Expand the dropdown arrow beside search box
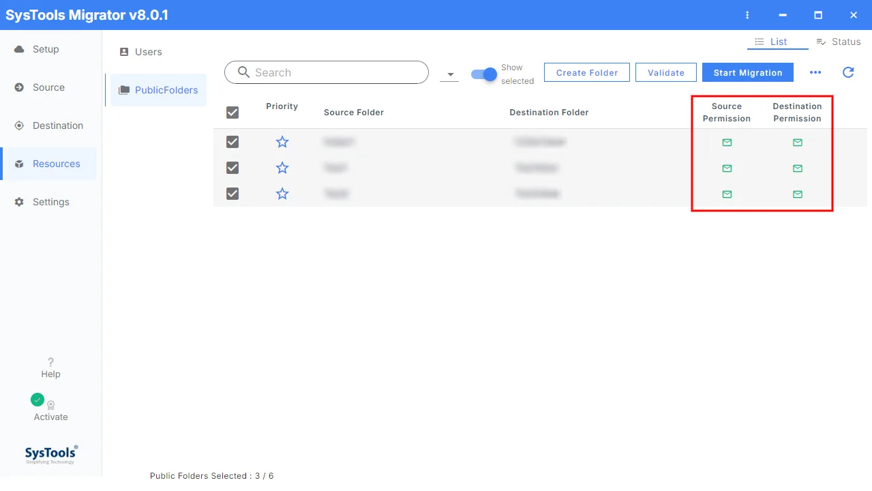Image resolution: width=872 pixels, height=491 pixels. pos(450,74)
